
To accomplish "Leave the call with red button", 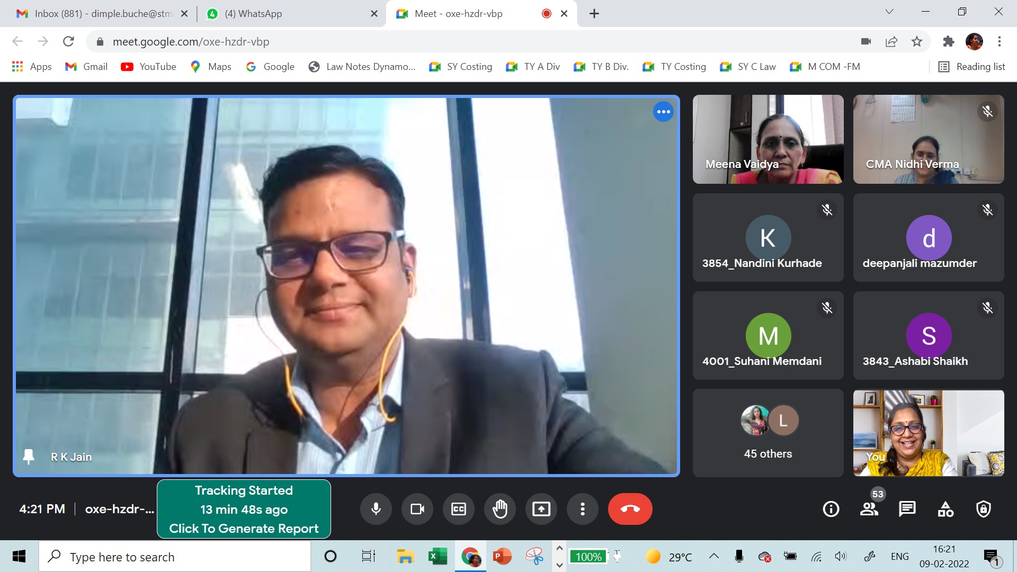I will click(x=630, y=509).
